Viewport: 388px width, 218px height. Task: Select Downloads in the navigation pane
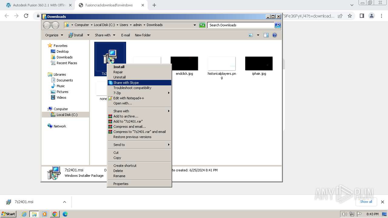[64, 57]
